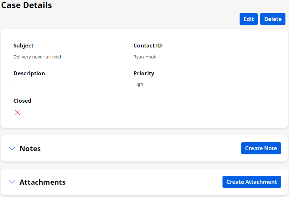Collapse the Attachments section chevron
This screenshot has width=289, height=197.
[x=12, y=182]
